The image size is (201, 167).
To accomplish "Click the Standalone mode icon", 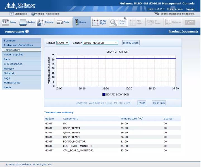I will [x=11, y=14].
